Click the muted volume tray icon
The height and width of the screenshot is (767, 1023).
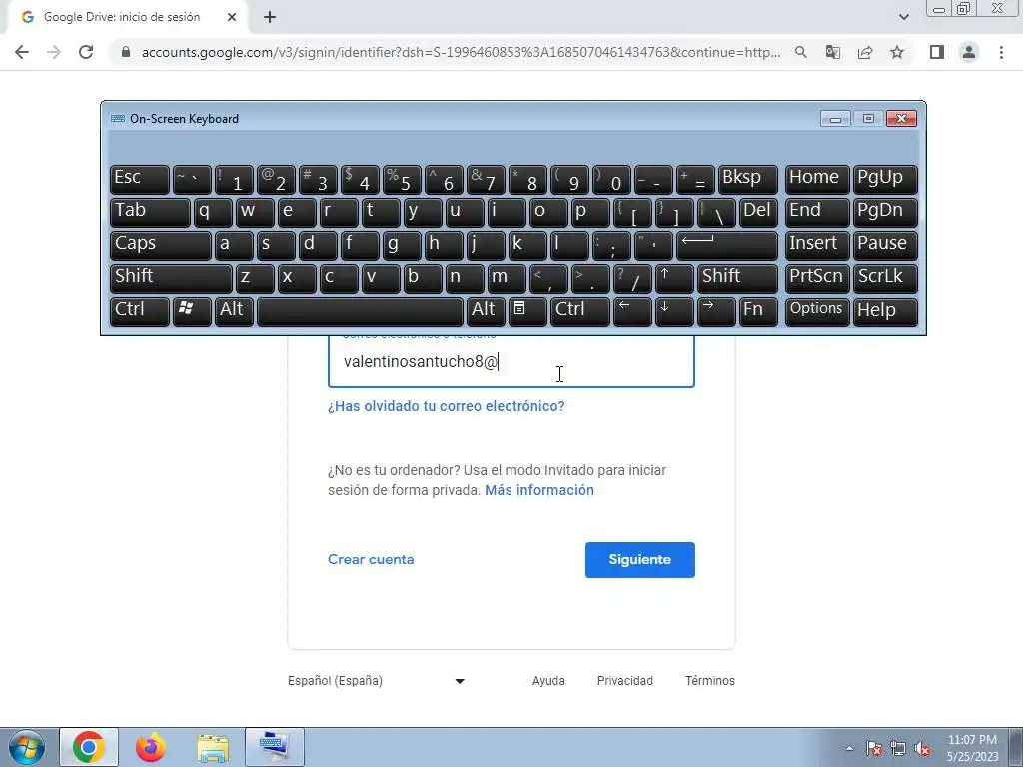[x=922, y=749]
